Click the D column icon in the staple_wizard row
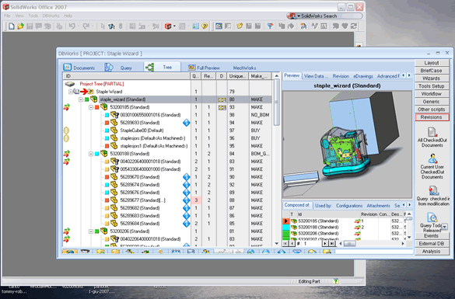 [222, 99]
